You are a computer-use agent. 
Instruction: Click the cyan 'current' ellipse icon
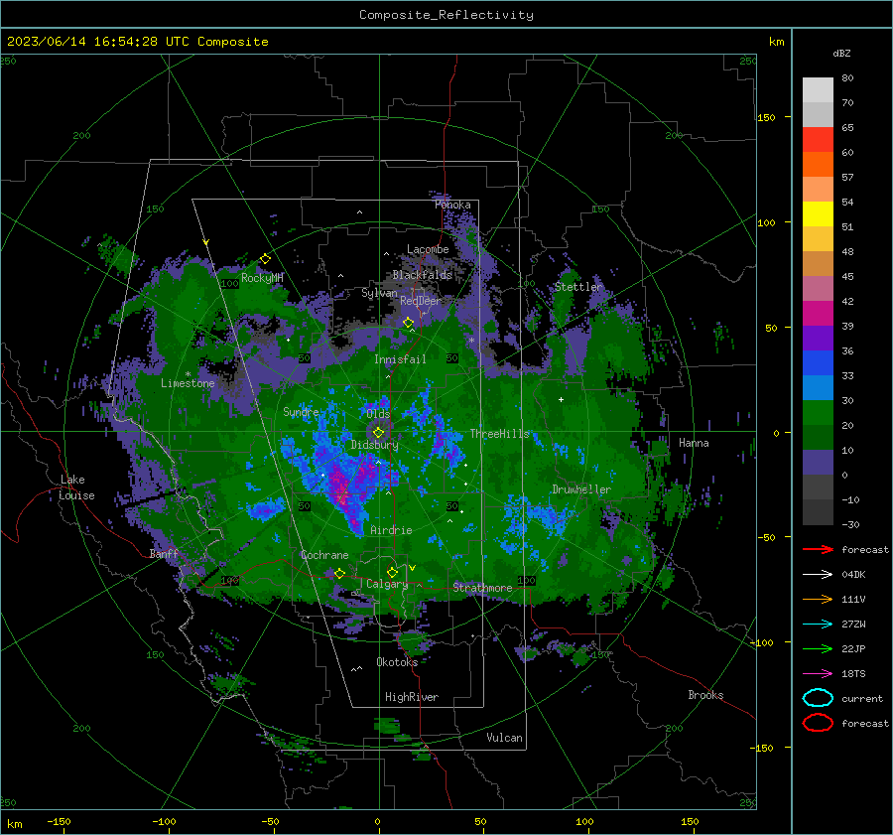point(818,698)
